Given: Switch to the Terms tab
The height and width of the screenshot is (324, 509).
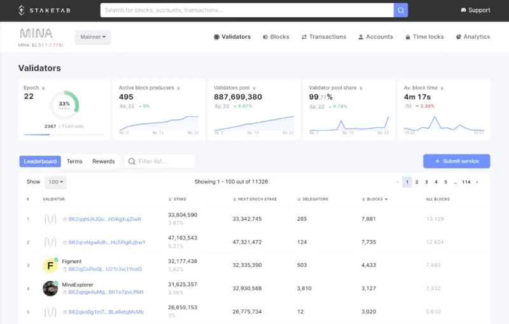Looking at the screenshot, I should [74, 161].
